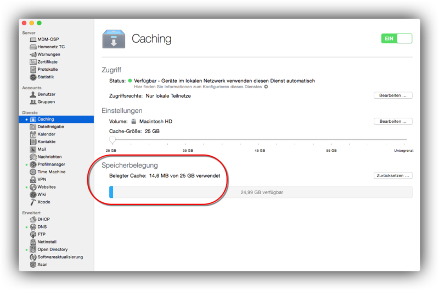Open Time Machine service icon
This screenshot has width=439, height=290.
click(33, 172)
